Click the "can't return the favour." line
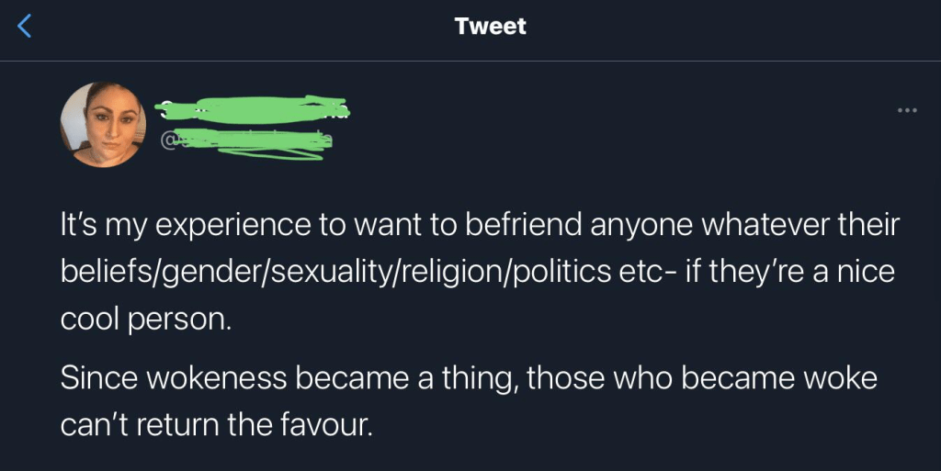941x471 pixels. [x=217, y=423]
